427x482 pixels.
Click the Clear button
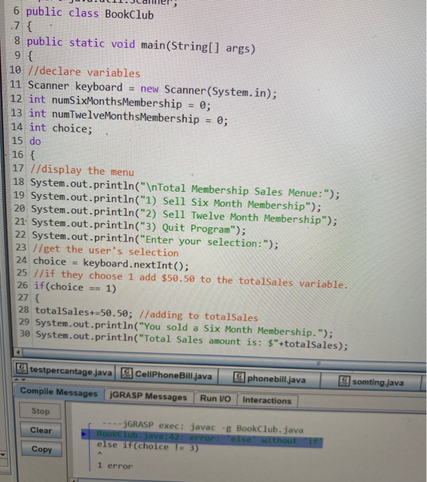pyautogui.click(x=41, y=430)
